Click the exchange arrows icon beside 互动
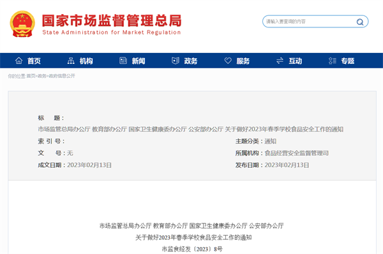The height and width of the screenshot is (254, 383). pos(280,61)
